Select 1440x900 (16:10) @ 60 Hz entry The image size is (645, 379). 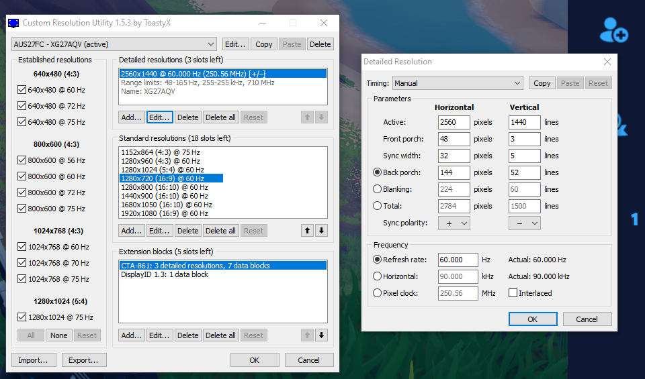(165, 196)
